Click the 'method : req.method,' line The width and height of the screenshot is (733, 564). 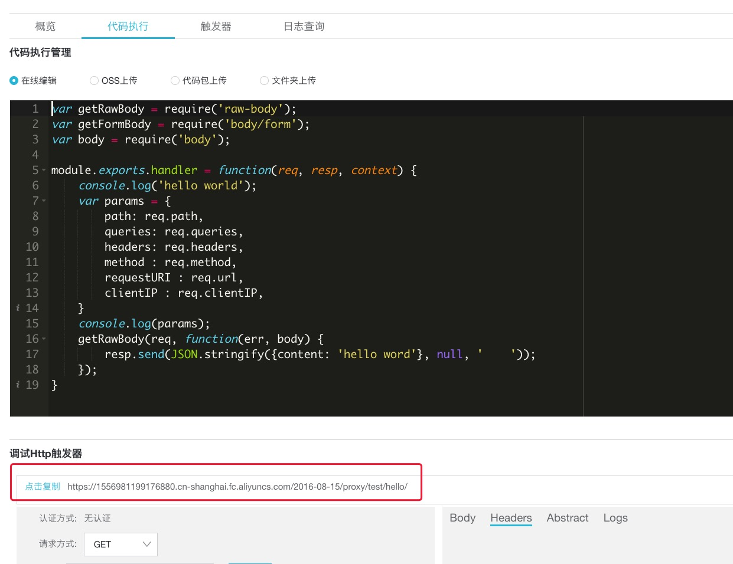pyautogui.click(x=171, y=263)
